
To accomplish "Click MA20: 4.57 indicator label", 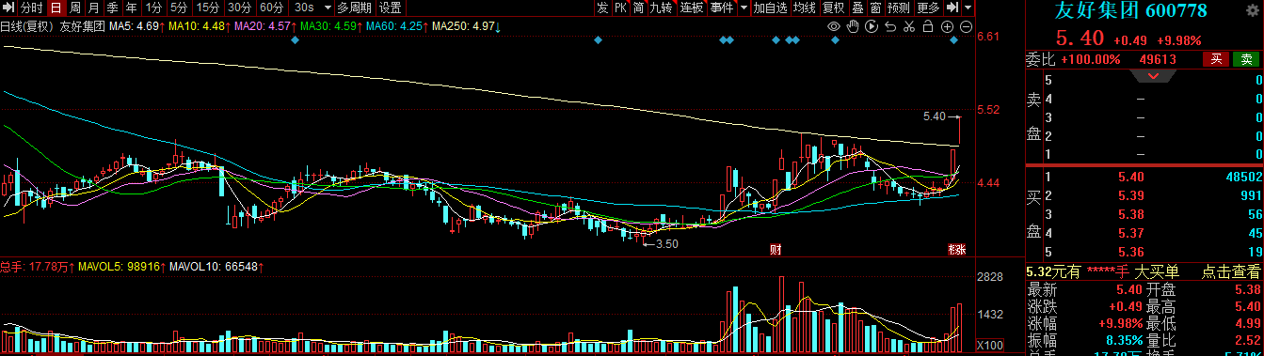I will click(x=262, y=26).
